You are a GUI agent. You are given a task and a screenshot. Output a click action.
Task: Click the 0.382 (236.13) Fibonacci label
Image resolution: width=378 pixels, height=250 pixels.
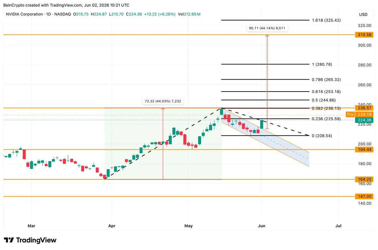click(x=326, y=108)
